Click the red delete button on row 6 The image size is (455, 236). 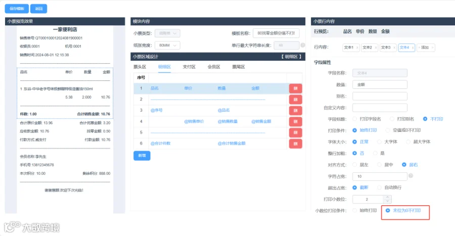point(295,144)
